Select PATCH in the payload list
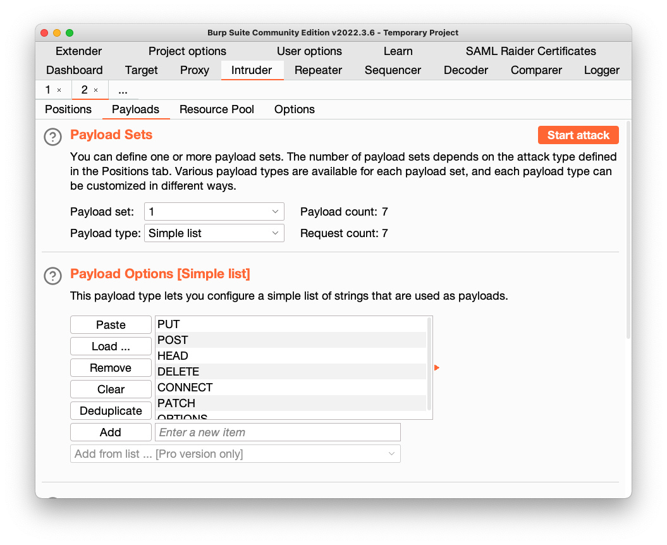The height and width of the screenshot is (545, 667). (x=291, y=403)
